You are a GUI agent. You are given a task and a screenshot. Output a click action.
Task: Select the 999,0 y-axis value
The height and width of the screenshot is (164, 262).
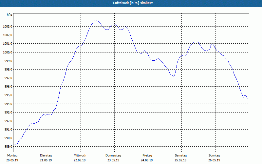(9, 61)
